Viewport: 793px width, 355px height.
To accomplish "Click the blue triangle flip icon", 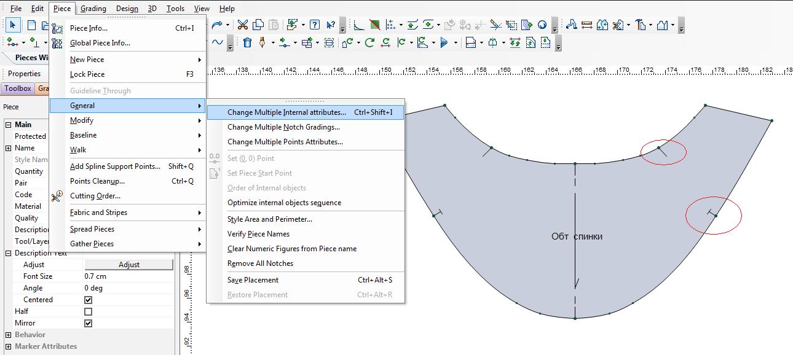I will (x=445, y=42).
